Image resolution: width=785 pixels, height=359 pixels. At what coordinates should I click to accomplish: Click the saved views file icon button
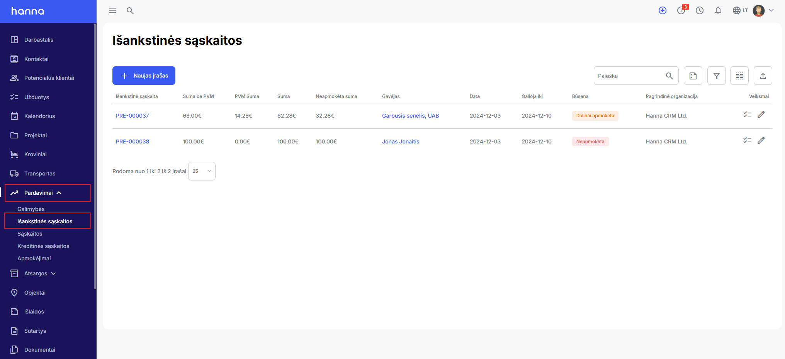[693, 76]
